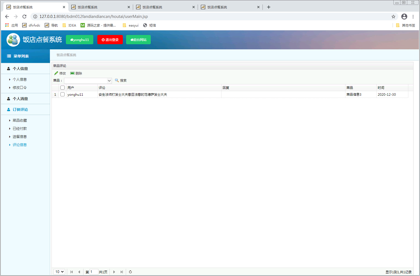The height and width of the screenshot is (276, 420).
Task: Go to first page in pagination bar
Action: tap(72, 272)
